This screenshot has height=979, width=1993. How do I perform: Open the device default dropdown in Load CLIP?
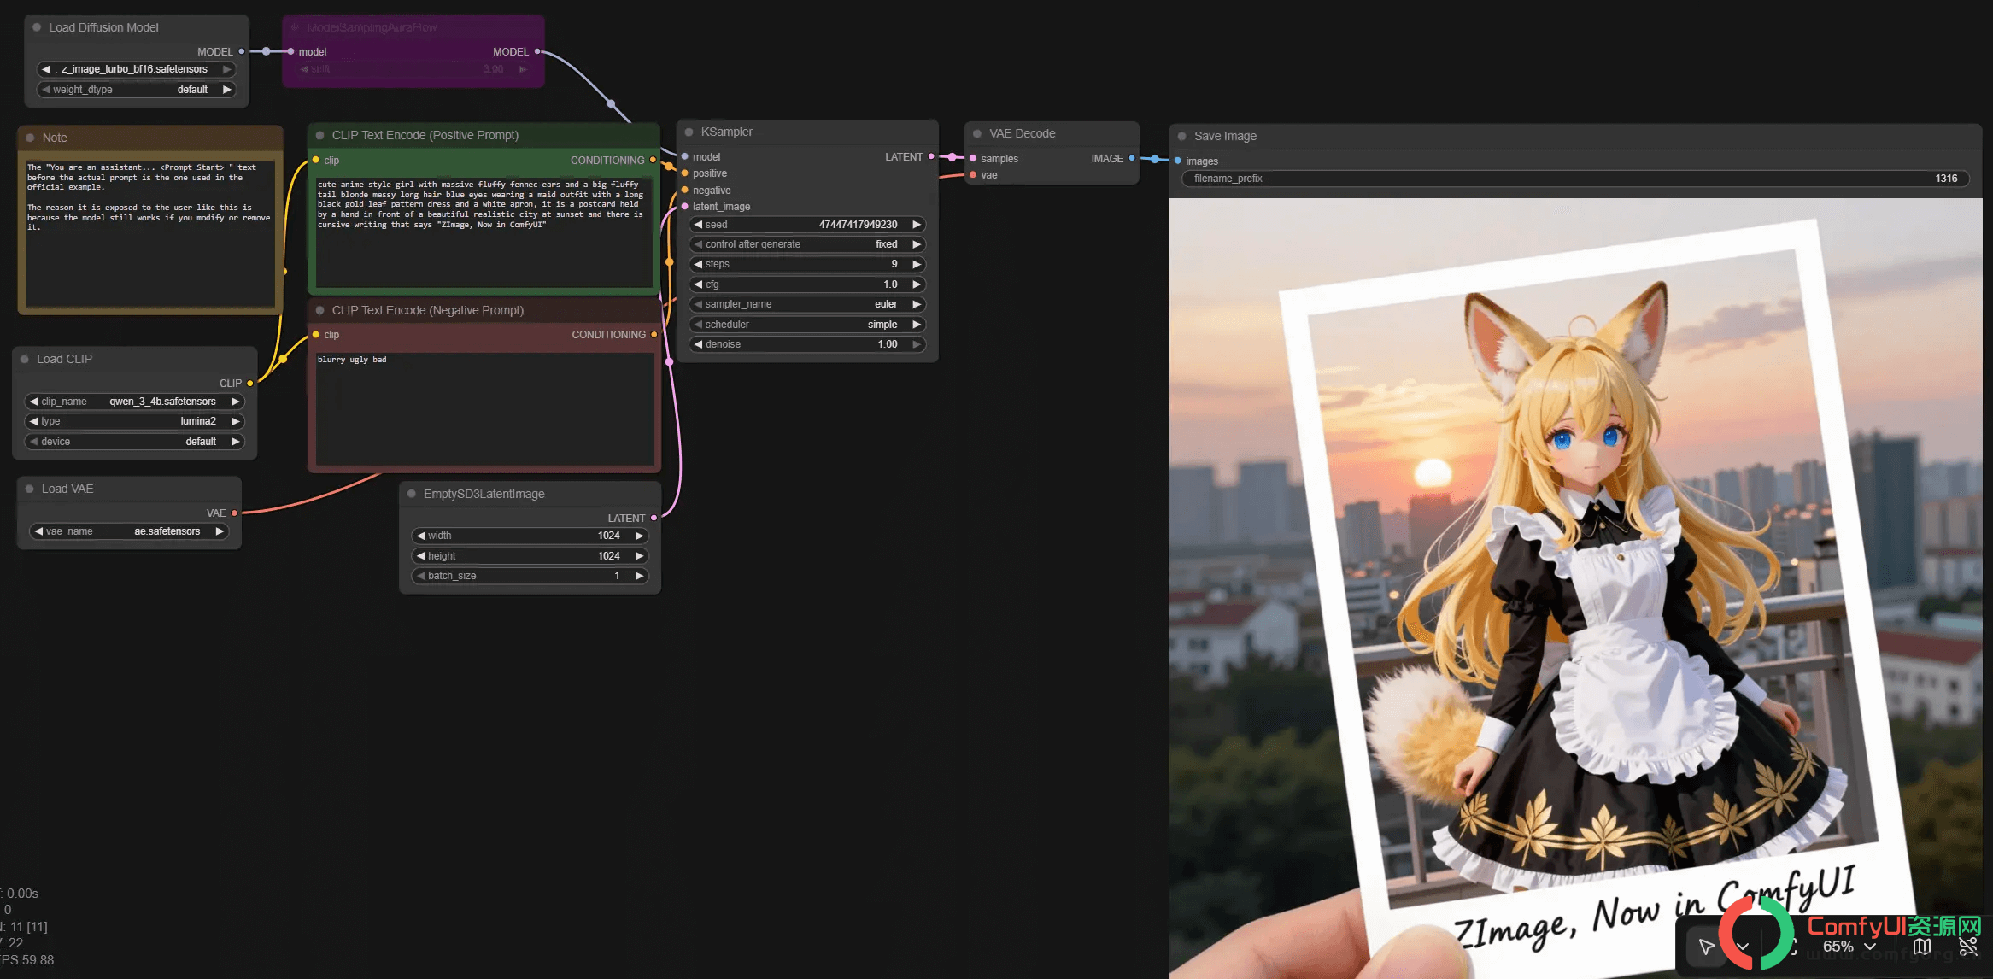click(x=135, y=442)
